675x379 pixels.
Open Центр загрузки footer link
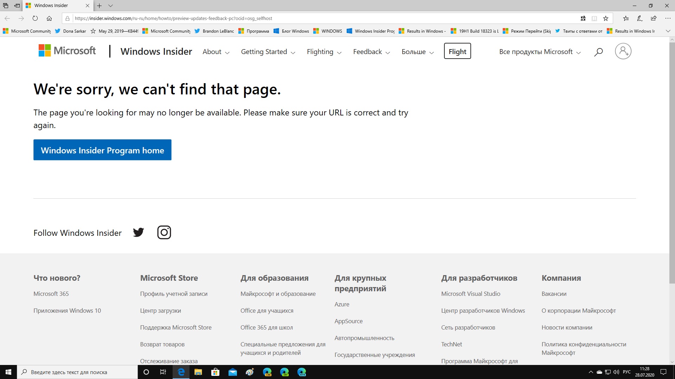(x=160, y=311)
